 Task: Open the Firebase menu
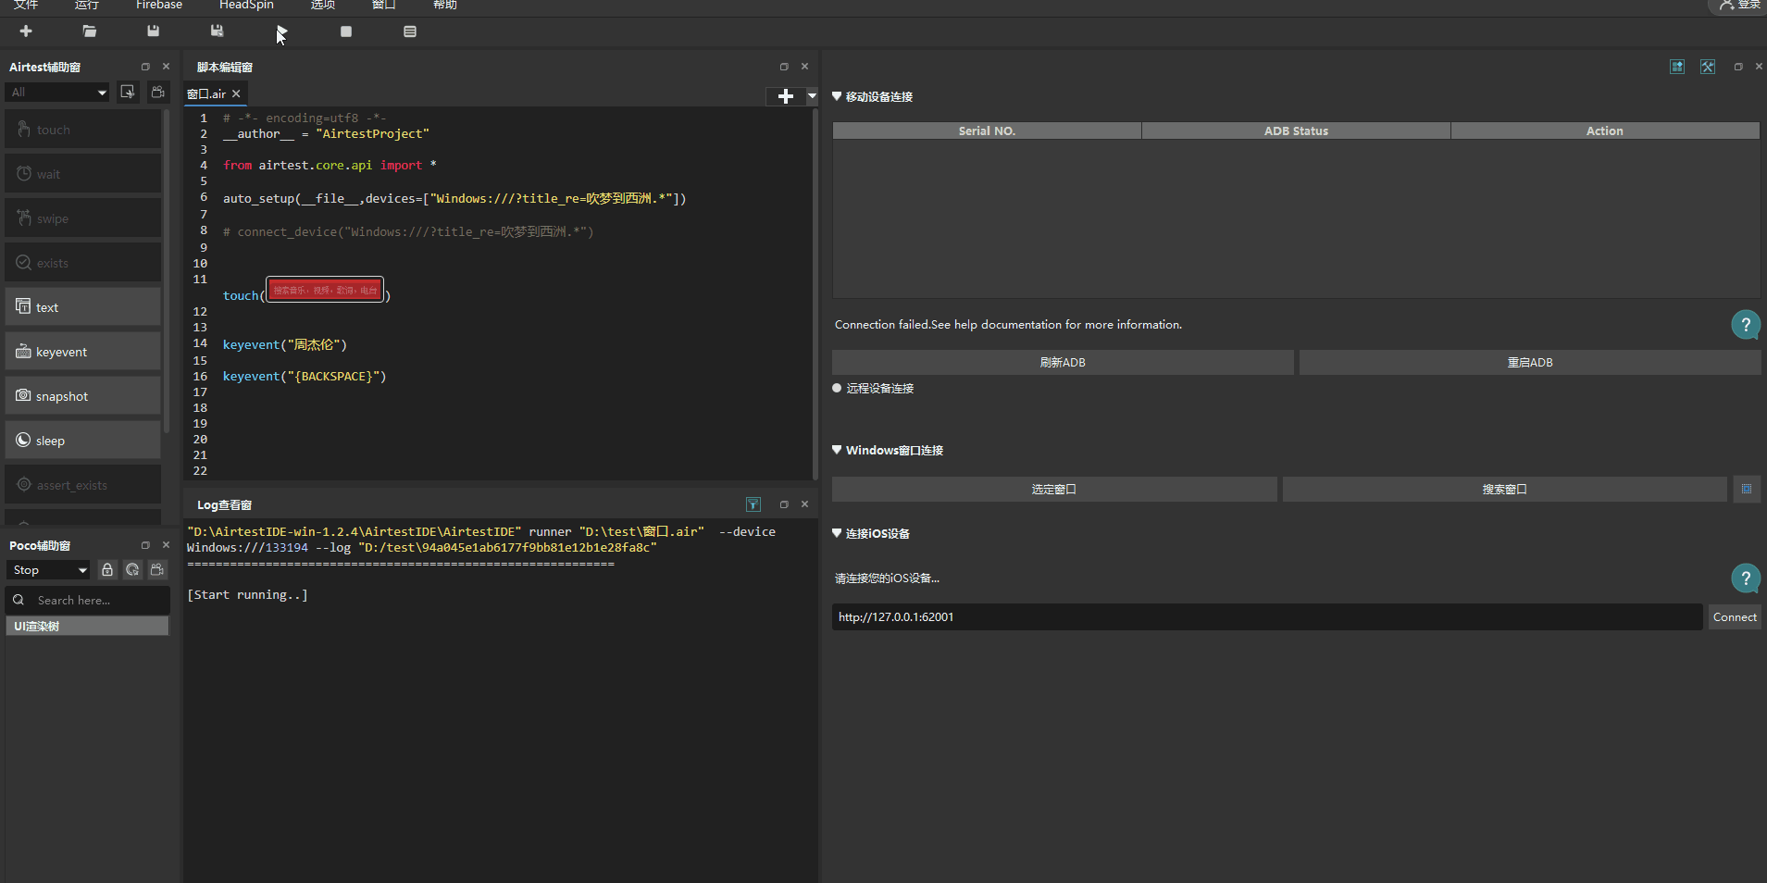[159, 6]
